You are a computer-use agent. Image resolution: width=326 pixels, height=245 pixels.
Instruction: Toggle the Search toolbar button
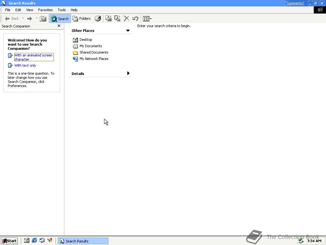click(x=60, y=19)
